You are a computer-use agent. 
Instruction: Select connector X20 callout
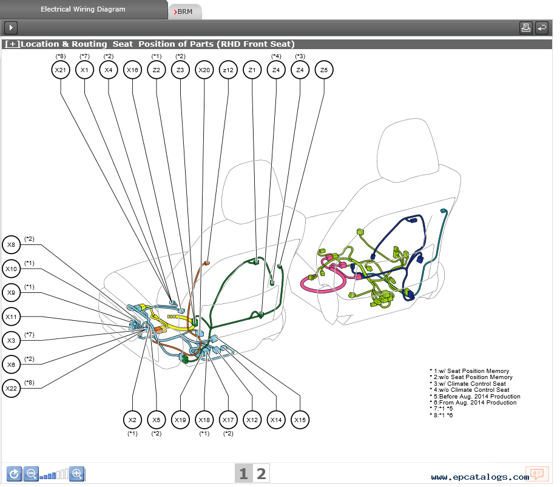(204, 70)
